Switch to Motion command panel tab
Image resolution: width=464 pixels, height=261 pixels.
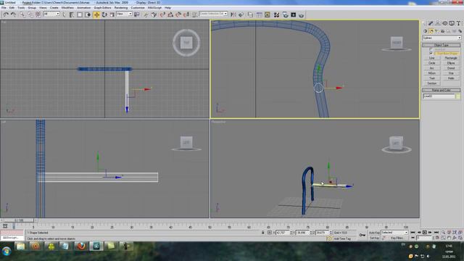444,23
